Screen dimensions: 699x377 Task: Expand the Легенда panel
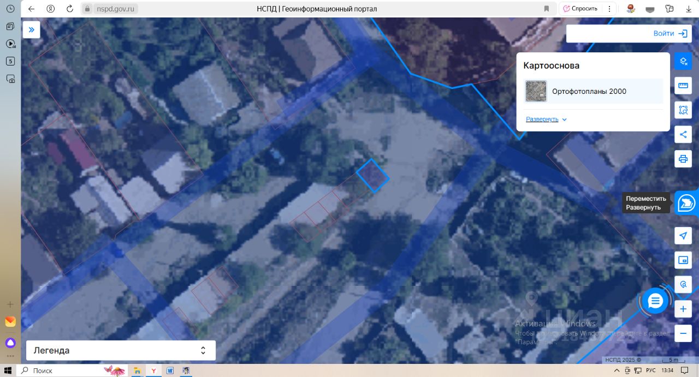point(121,350)
